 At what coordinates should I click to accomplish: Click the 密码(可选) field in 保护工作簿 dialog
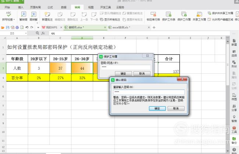point(126,67)
